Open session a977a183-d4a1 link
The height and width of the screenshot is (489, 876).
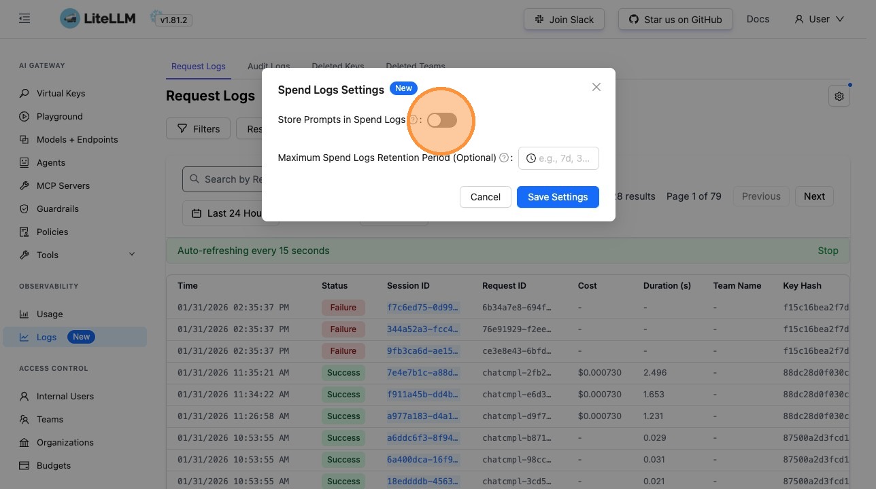(423, 416)
